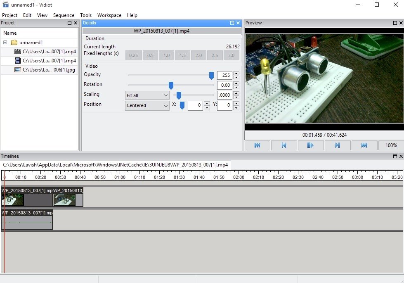
Task: Click the Opacity slider handle
Action: click(x=211, y=75)
